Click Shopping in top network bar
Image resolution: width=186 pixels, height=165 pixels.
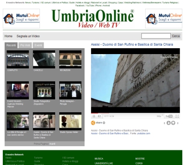tap(113, 3)
